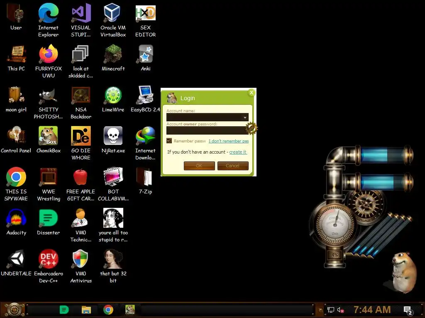Select the VISUAL STUPI... desktop icon
Image resolution: width=425 pixels, height=318 pixels.
click(x=81, y=20)
